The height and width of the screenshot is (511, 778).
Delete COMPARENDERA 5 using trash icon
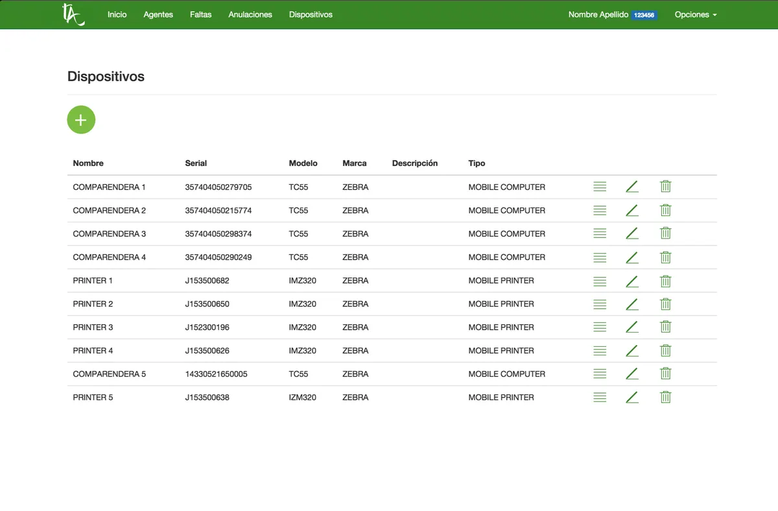665,374
